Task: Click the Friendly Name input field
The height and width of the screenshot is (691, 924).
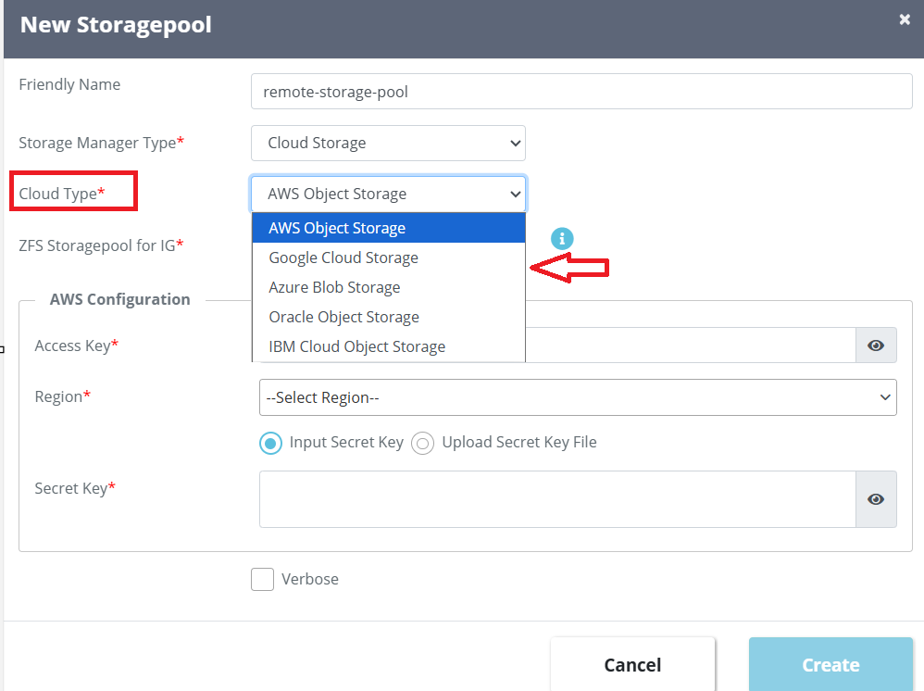Action: tap(581, 92)
